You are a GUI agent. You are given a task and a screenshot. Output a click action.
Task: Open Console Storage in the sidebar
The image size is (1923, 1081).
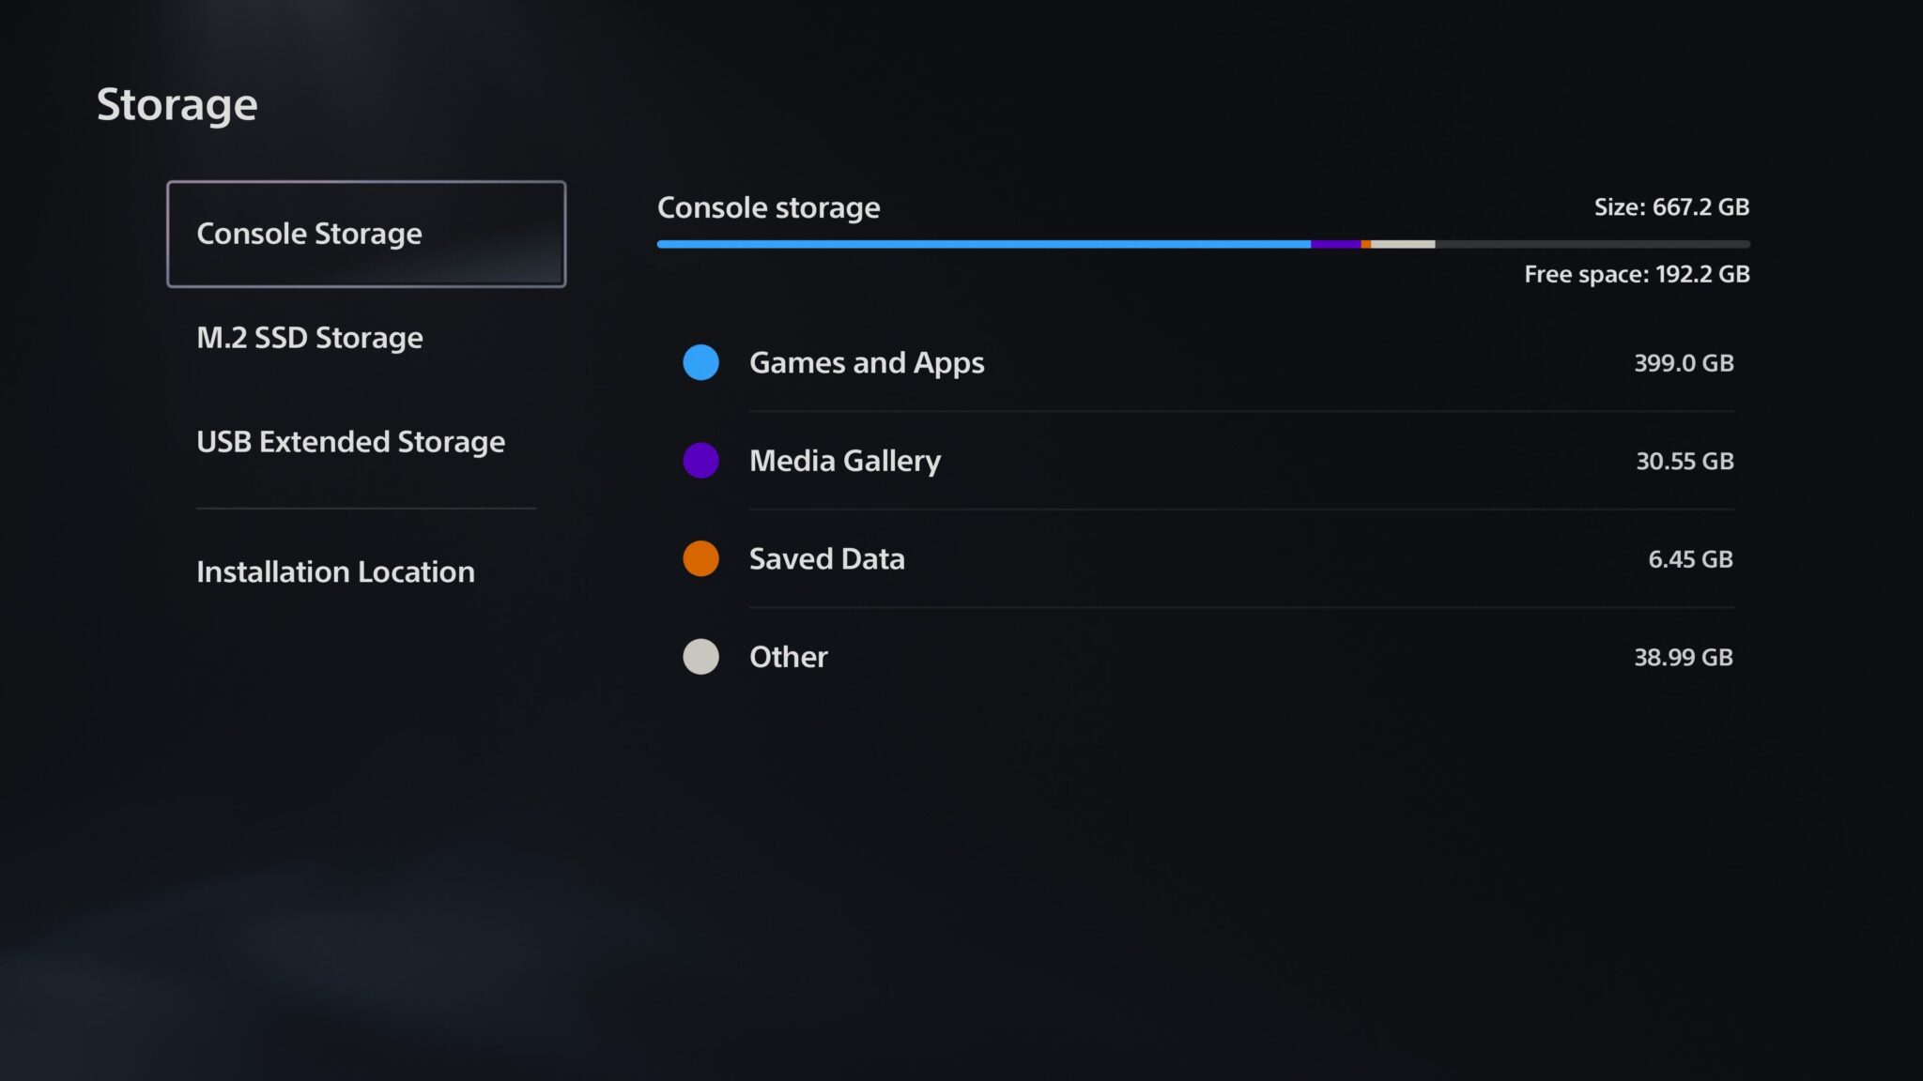(367, 234)
